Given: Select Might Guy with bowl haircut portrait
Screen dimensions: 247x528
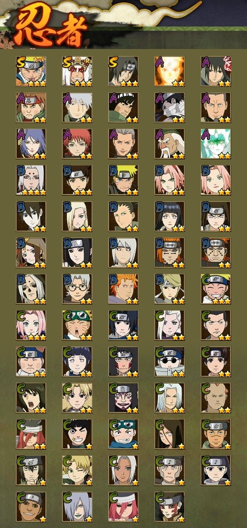Looking at the screenshot, I should (x=123, y=107).
